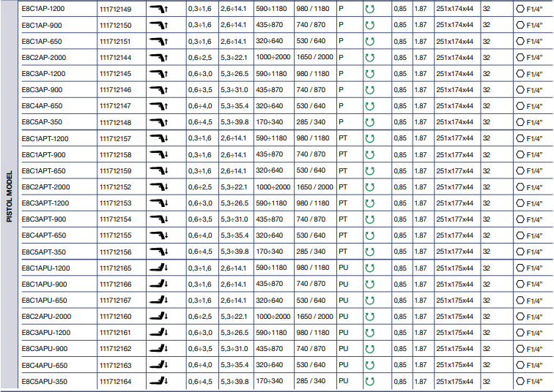Select model name E8C2AP-2000
This screenshot has width=554, height=392.
(44, 57)
